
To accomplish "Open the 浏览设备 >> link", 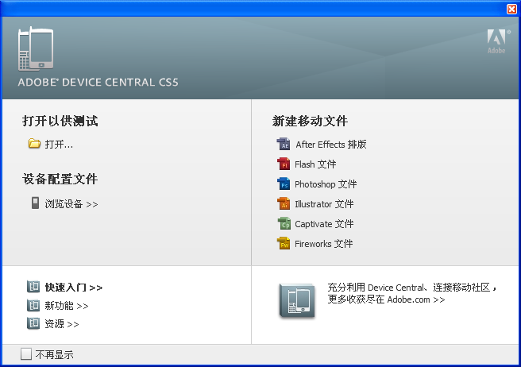I will (71, 204).
